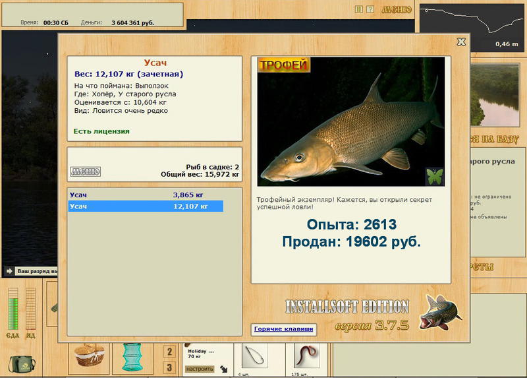Click the Продан: 19602 руб. text
The image size is (527, 378).
pyautogui.click(x=351, y=241)
